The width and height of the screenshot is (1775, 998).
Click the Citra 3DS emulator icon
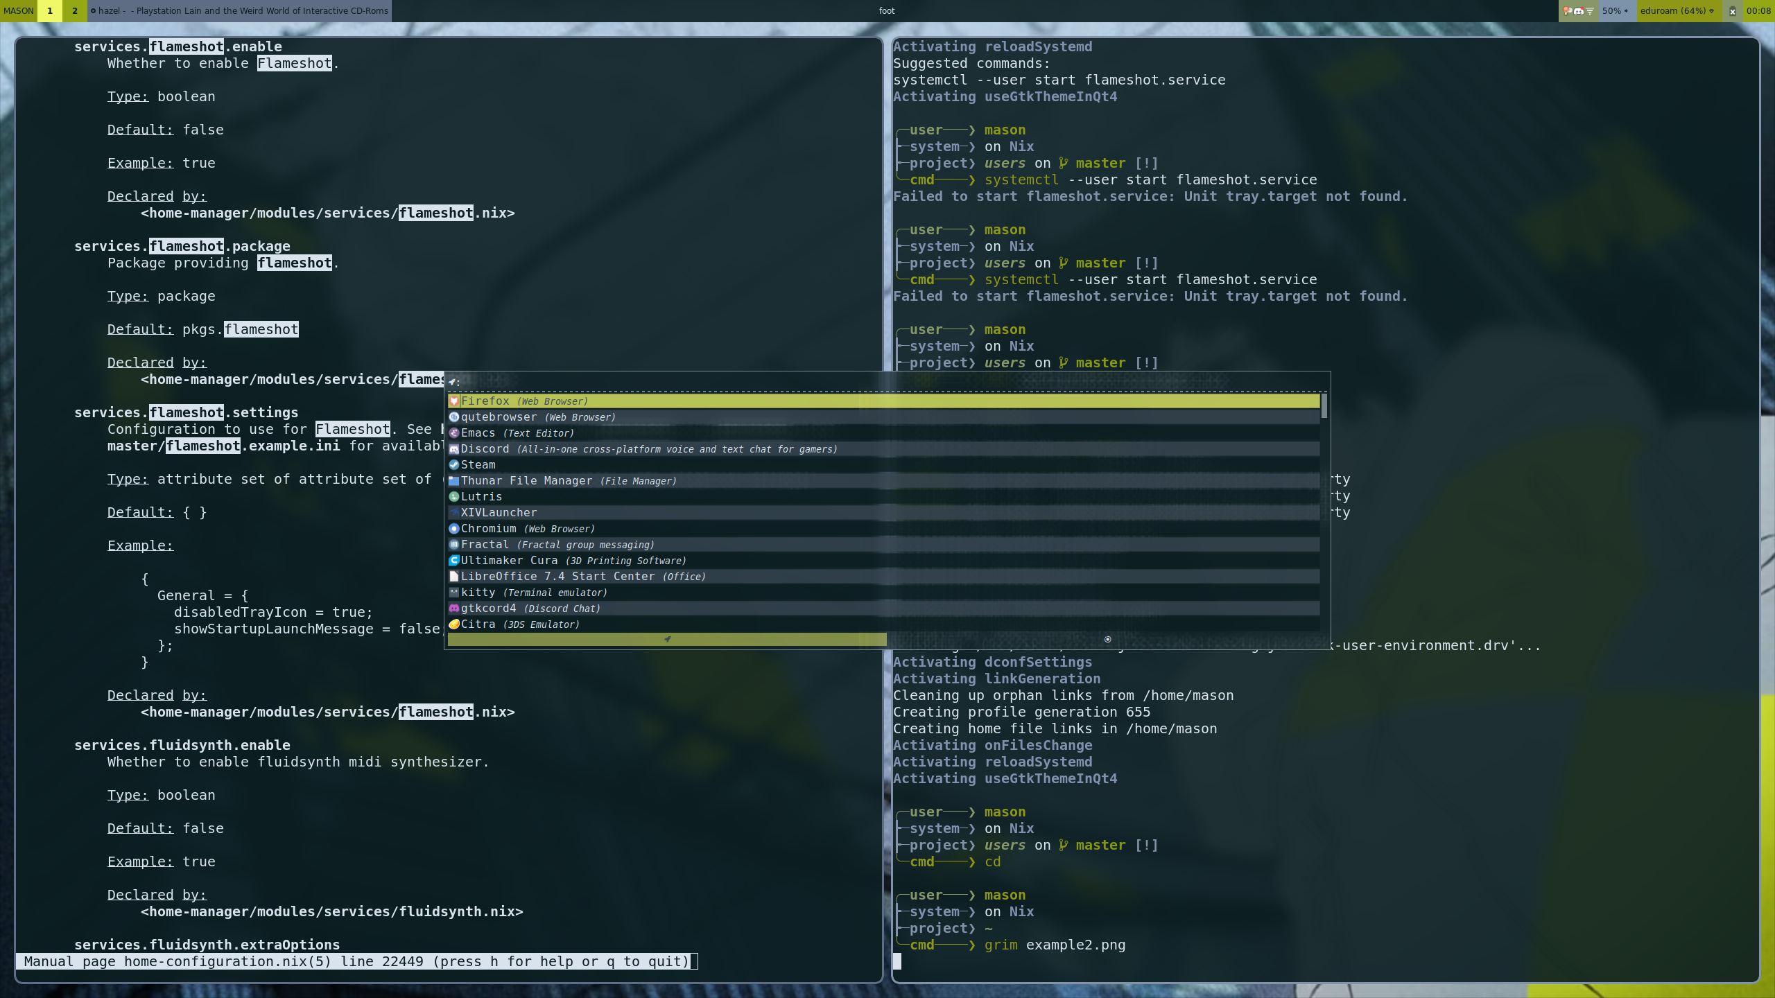point(454,624)
